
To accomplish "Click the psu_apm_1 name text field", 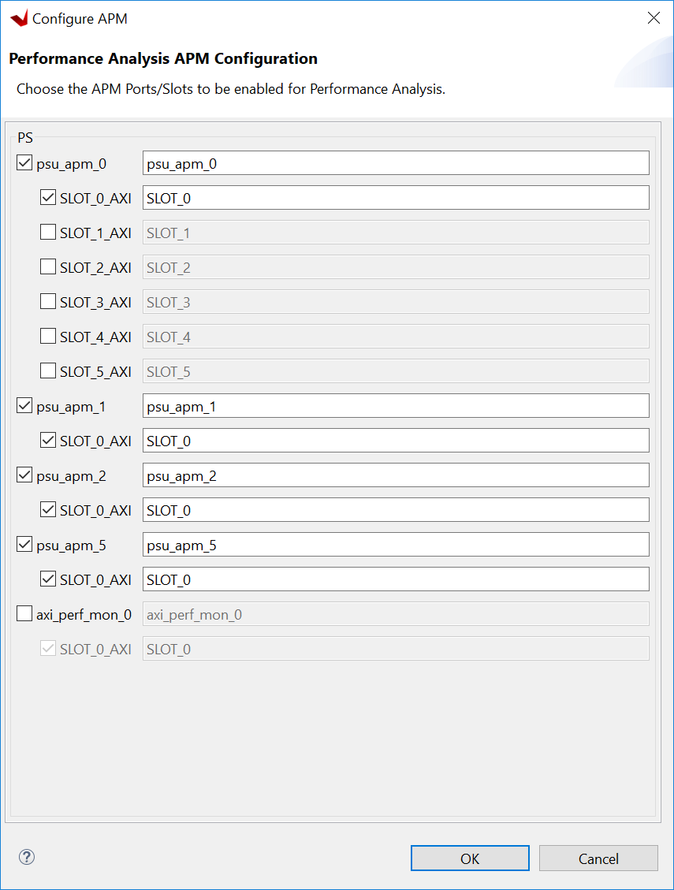I will tap(396, 407).
